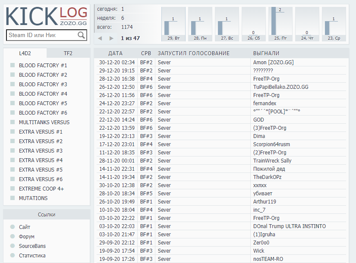Screen dimensions: 356x263
Task: Click round bullet beside SourceBans link
Action: pos(13,246)
